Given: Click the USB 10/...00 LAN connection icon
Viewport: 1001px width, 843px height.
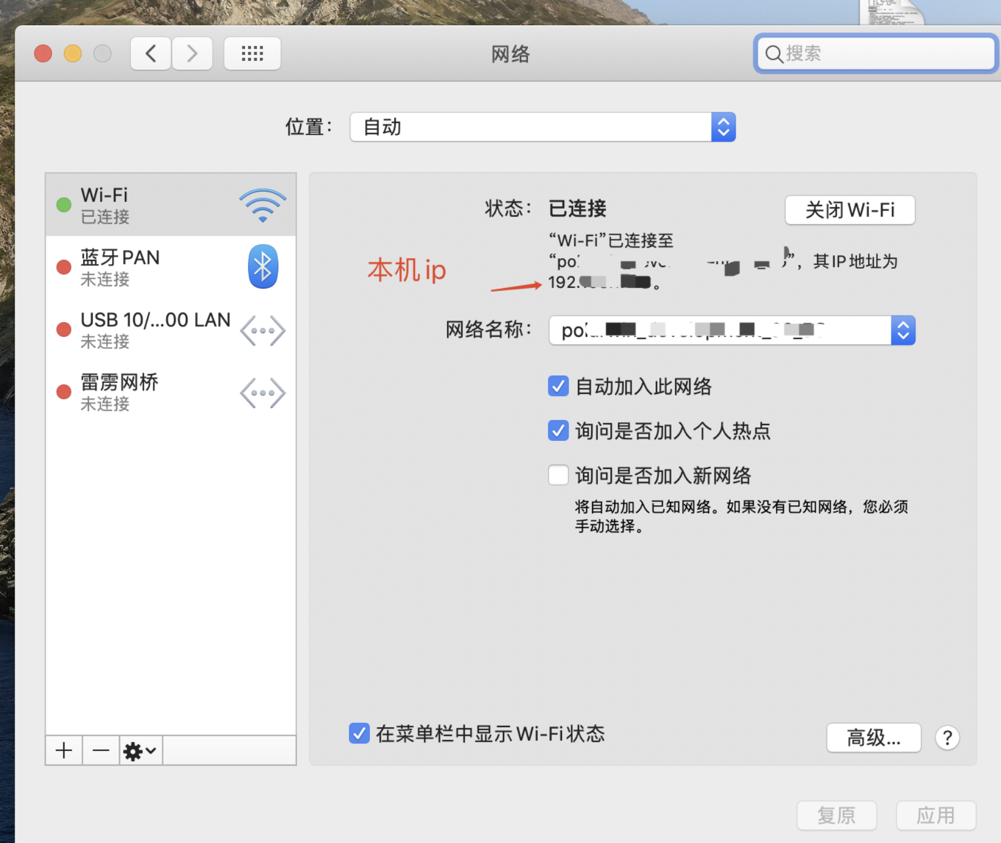Looking at the screenshot, I should click(x=262, y=330).
